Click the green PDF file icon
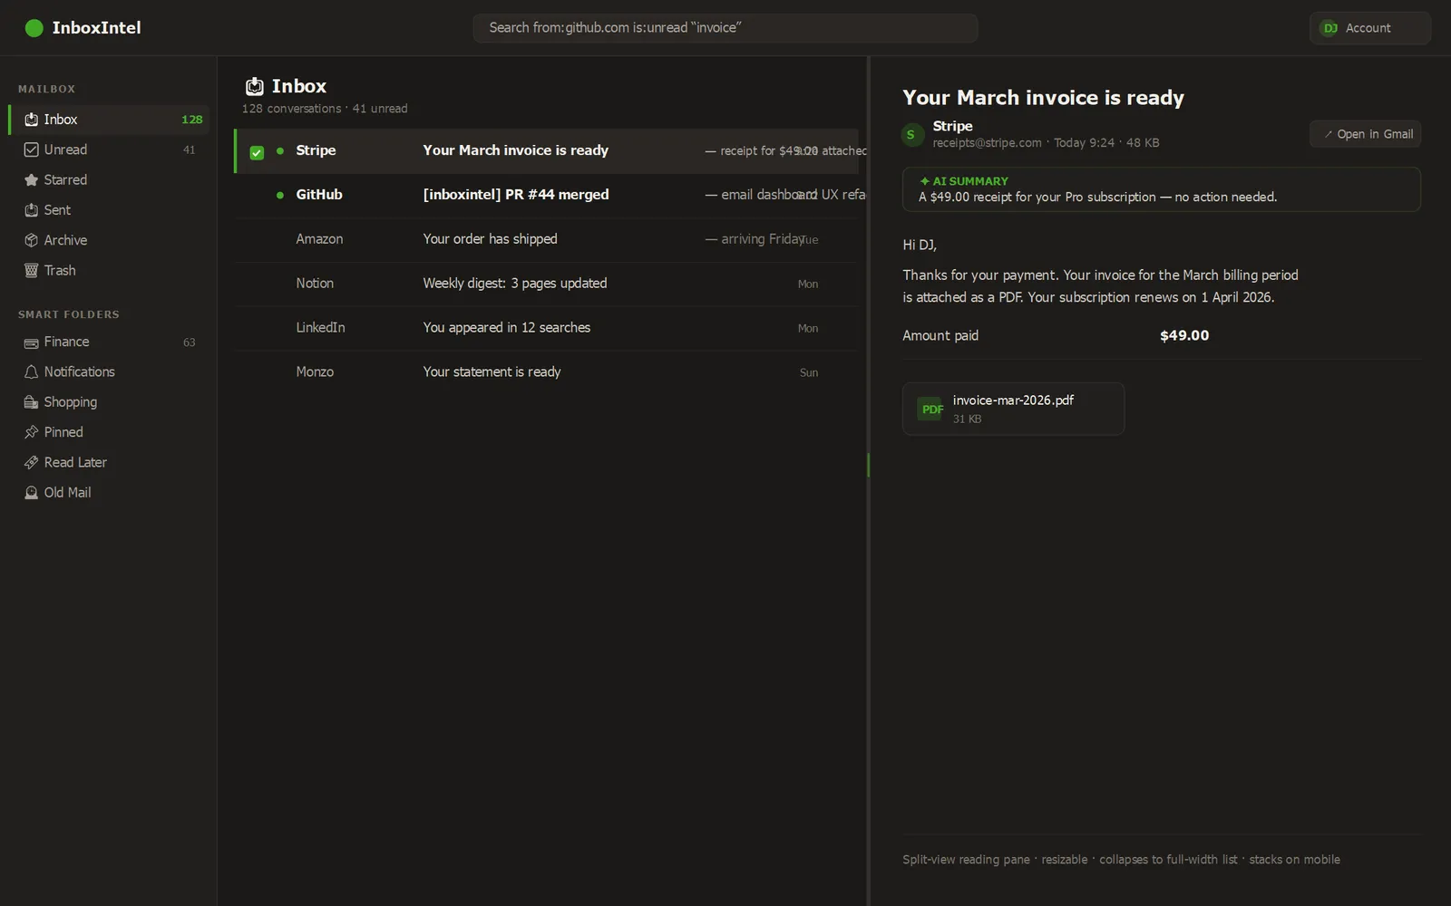This screenshot has height=906, width=1451. pyautogui.click(x=931, y=410)
